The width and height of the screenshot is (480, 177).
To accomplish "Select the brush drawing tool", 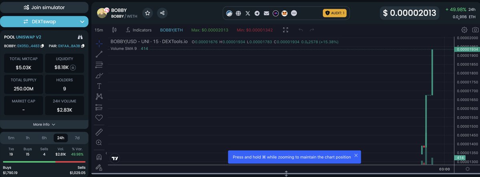I will (99, 75).
